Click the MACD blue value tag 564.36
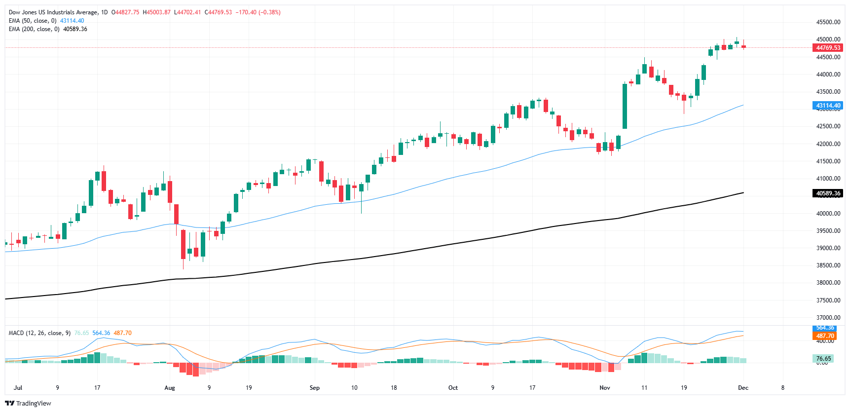Screen dimensions: 850x412 click(825, 328)
